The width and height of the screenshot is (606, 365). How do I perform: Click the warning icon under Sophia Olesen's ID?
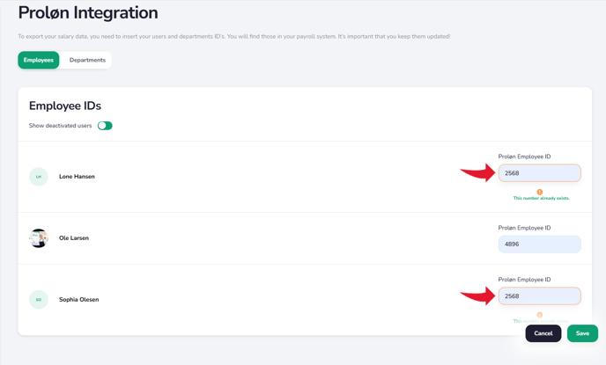pos(540,315)
